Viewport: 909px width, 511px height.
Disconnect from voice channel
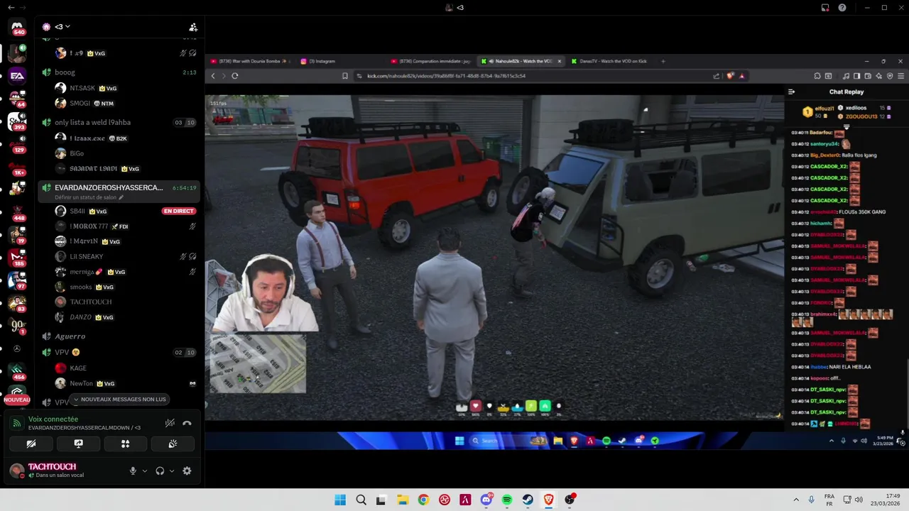(x=187, y=423)
